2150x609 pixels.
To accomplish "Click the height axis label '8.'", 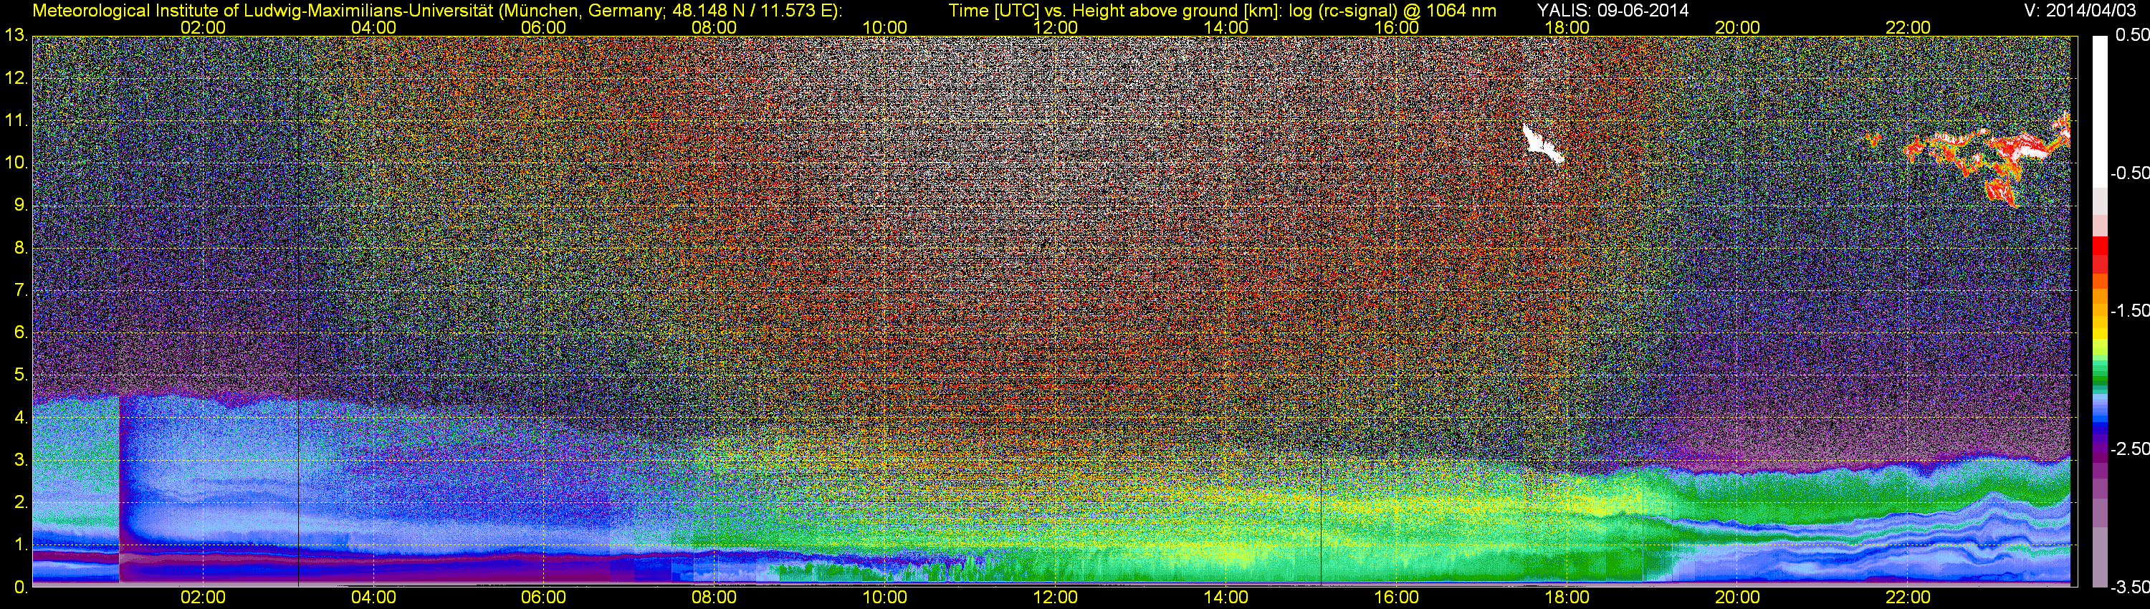I will (x=21, y=248).
